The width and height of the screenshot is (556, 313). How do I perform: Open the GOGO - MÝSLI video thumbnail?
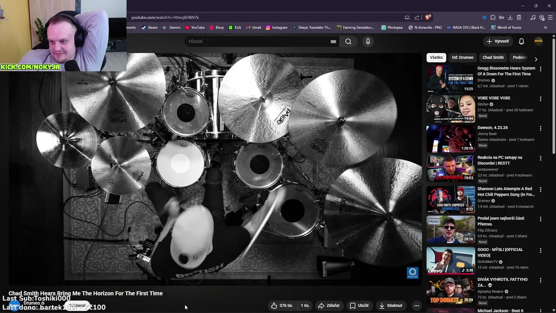tap(450, 260)
